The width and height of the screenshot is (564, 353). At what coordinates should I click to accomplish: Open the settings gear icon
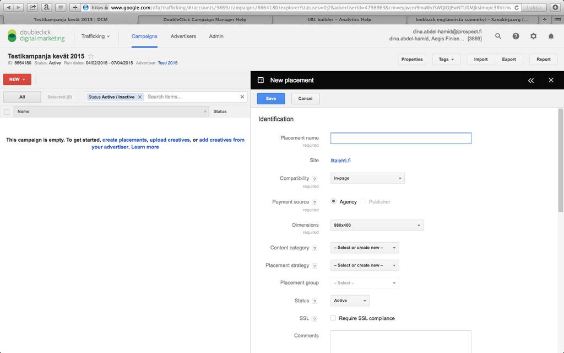[x=533, y=36]
